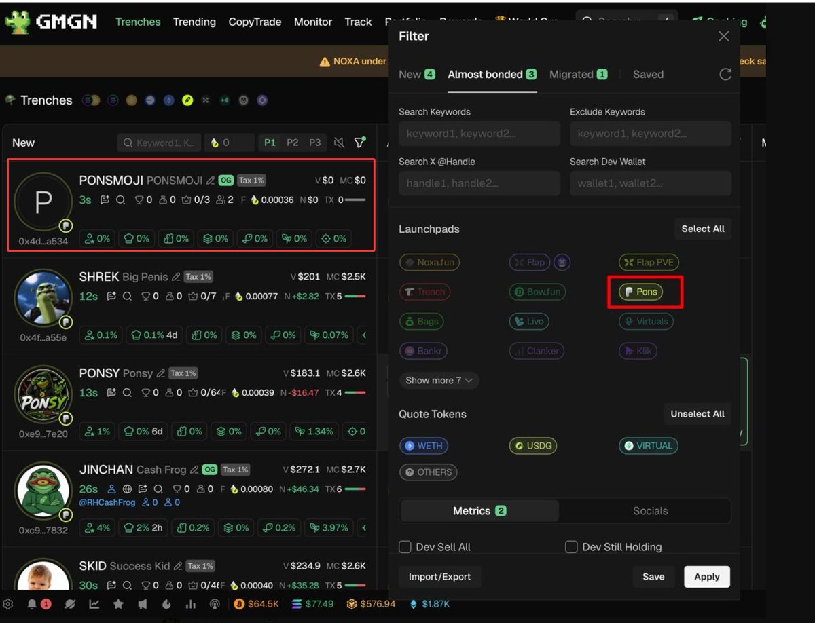Switch to the Socials tab
Image resolution: width=815 pixels, height=623 pixels.
pyautogui.click(x=650, y=511)
